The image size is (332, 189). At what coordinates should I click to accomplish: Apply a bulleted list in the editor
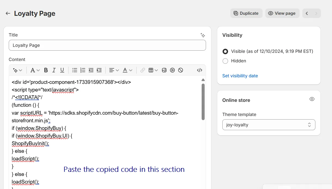[x=75, y=70]
